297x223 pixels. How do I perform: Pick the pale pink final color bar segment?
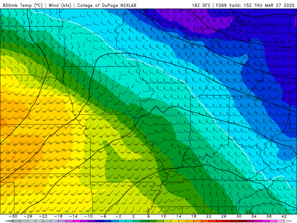(x=280, y=221)
